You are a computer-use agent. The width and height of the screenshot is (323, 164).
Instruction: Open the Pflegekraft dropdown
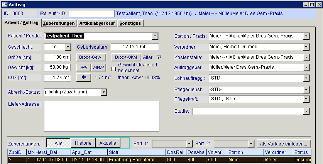pyautogui.click(x=306, y=99)
